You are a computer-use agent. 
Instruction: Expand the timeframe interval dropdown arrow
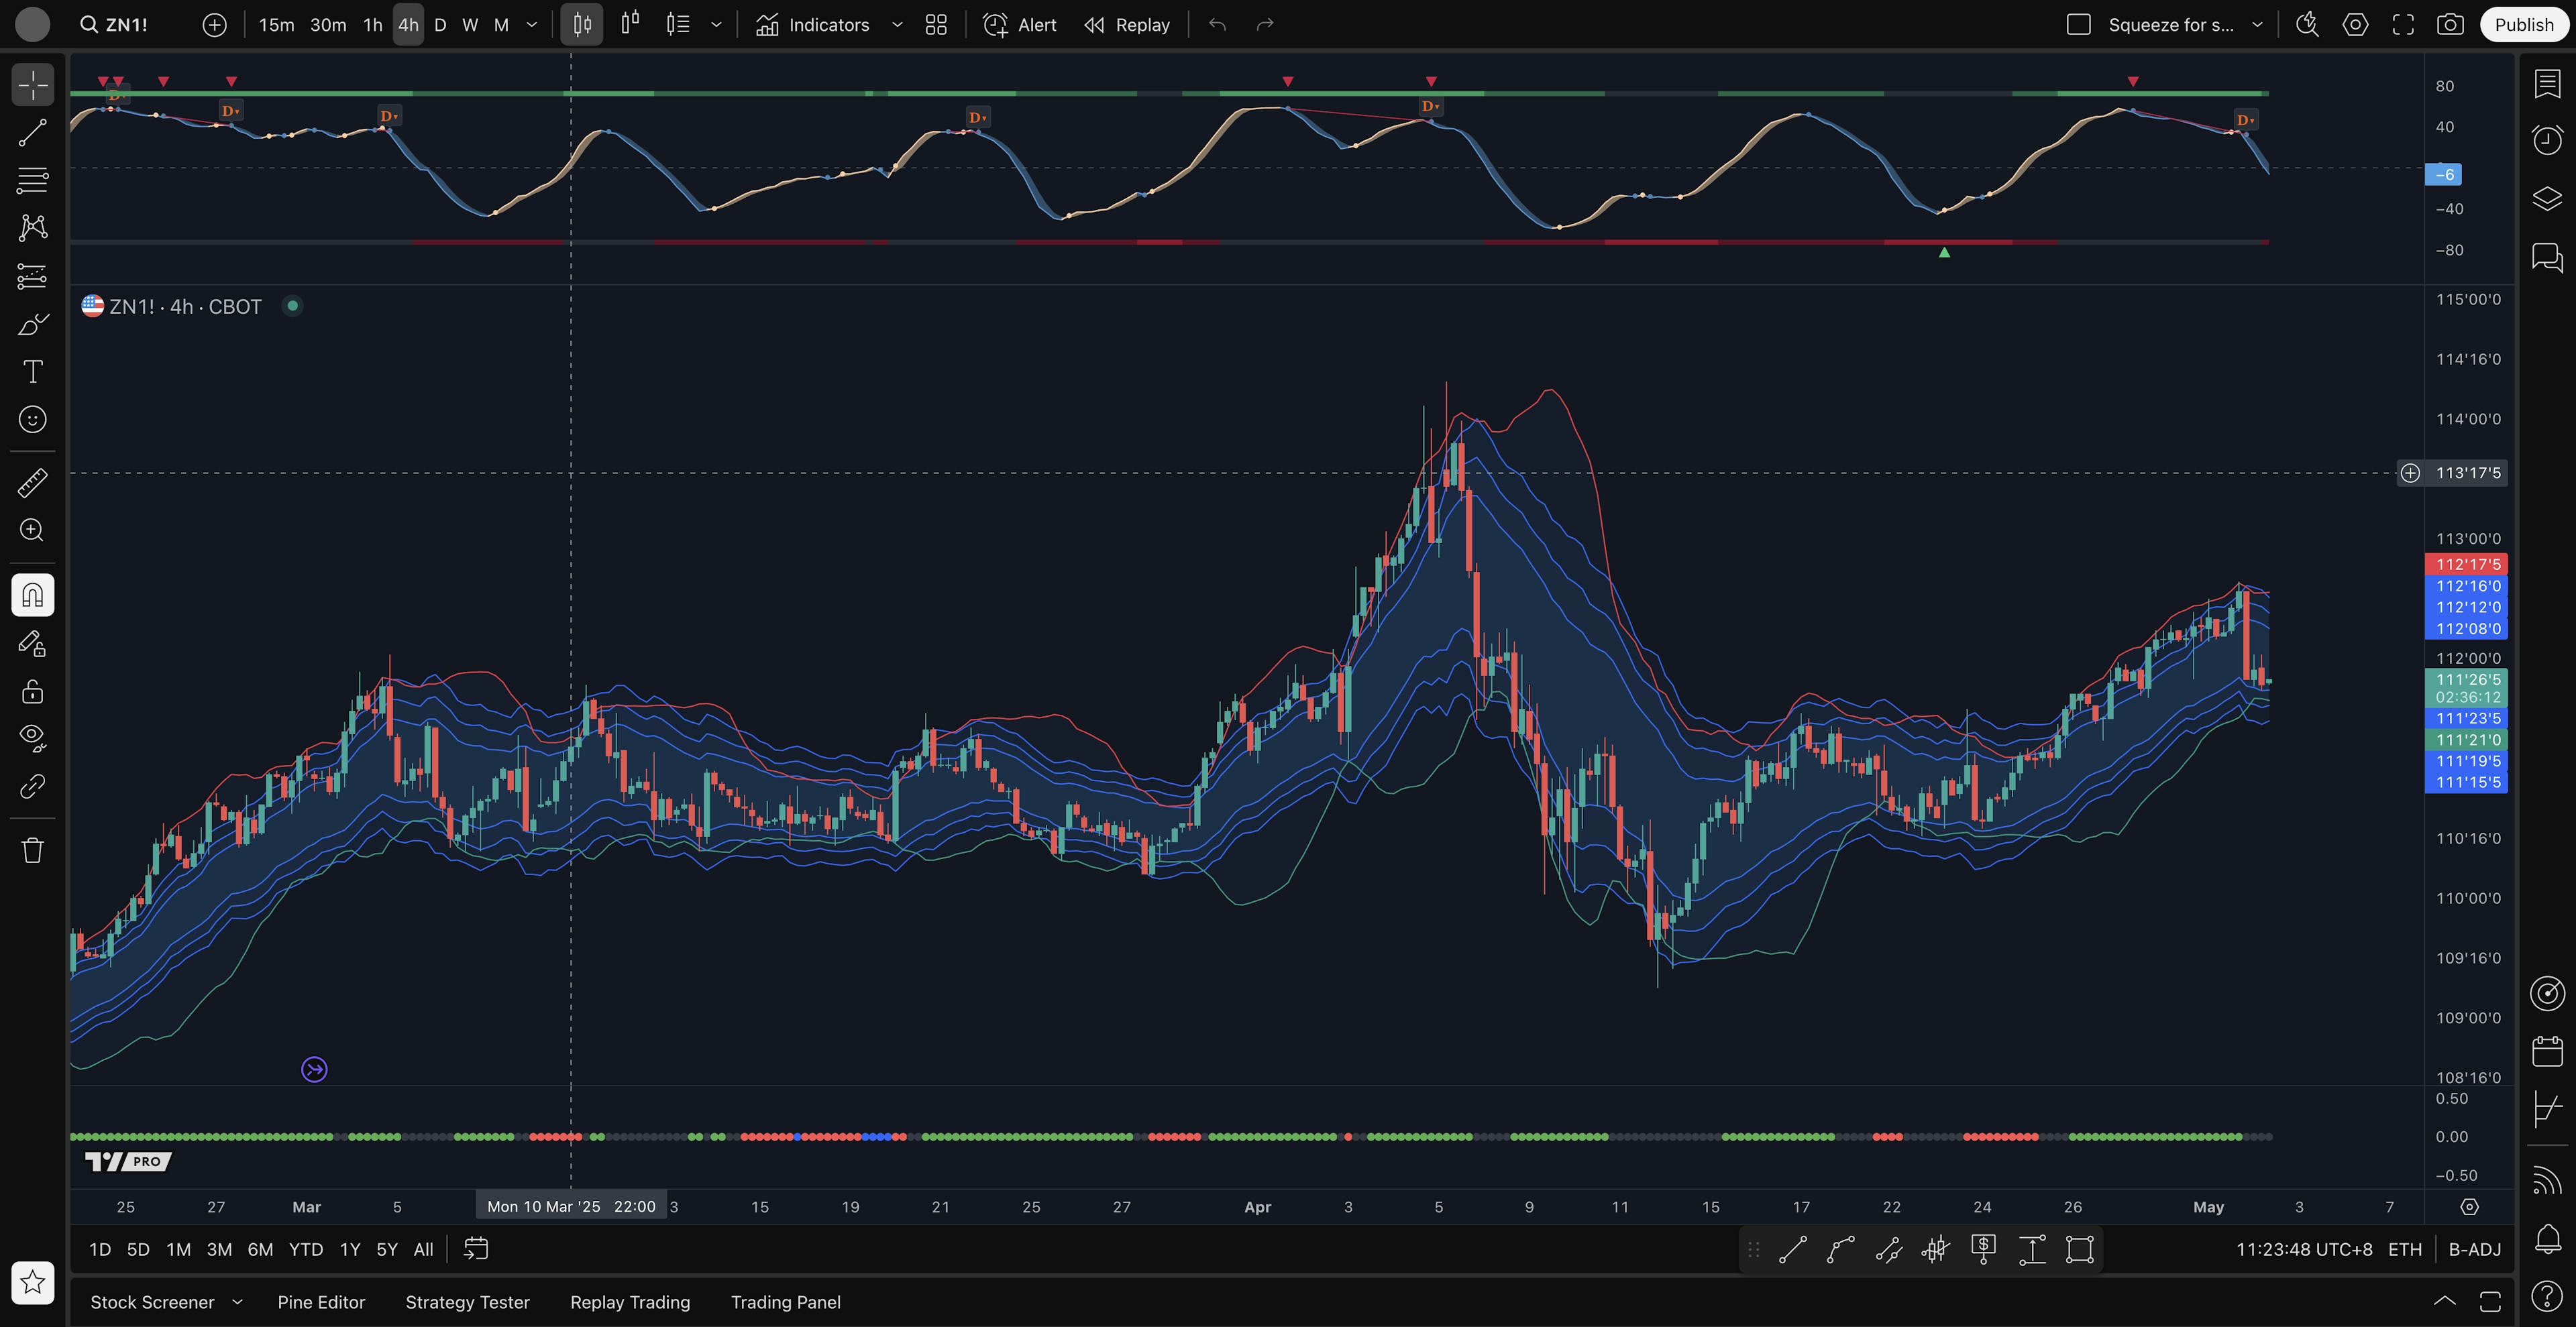point(532,25)
